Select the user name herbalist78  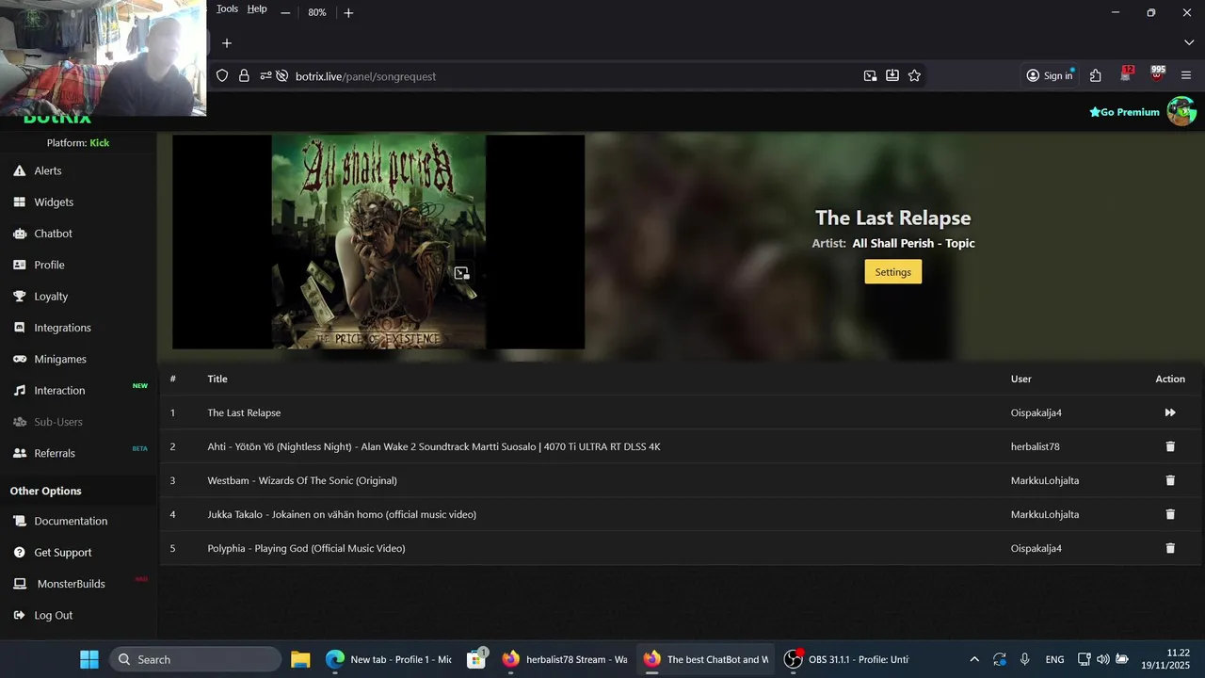pos(1035,446)
